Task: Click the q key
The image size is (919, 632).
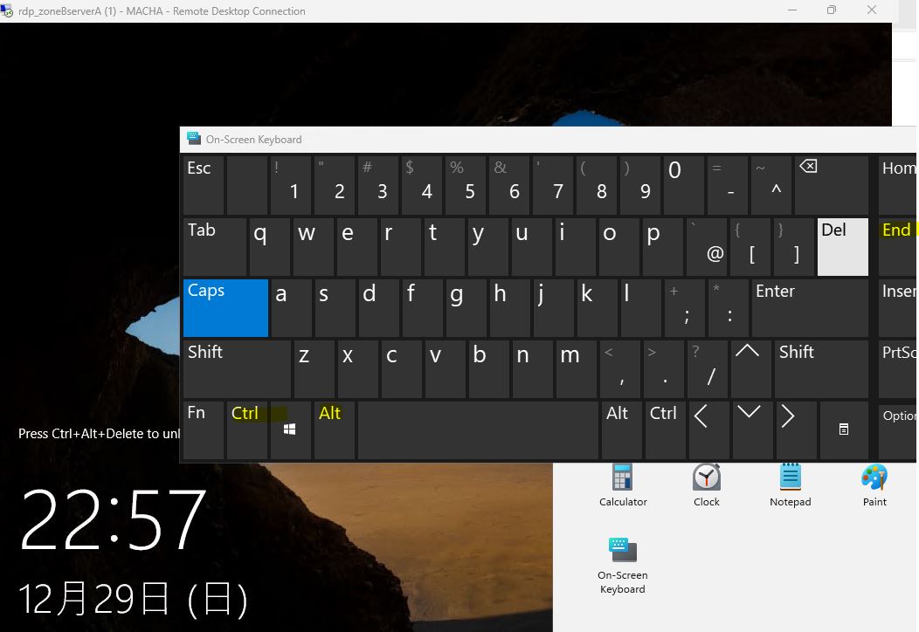Action: [x=270, y=246]
